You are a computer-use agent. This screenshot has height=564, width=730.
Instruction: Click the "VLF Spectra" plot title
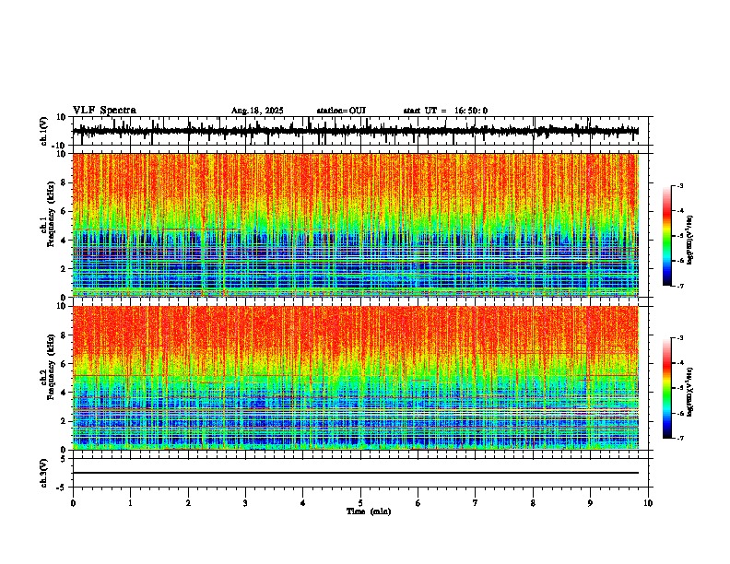[x=104, y=111]
